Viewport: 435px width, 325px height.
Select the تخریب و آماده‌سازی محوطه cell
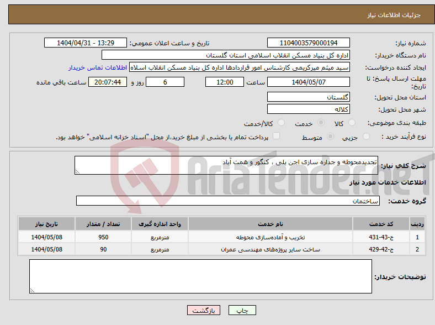(270, 237)
